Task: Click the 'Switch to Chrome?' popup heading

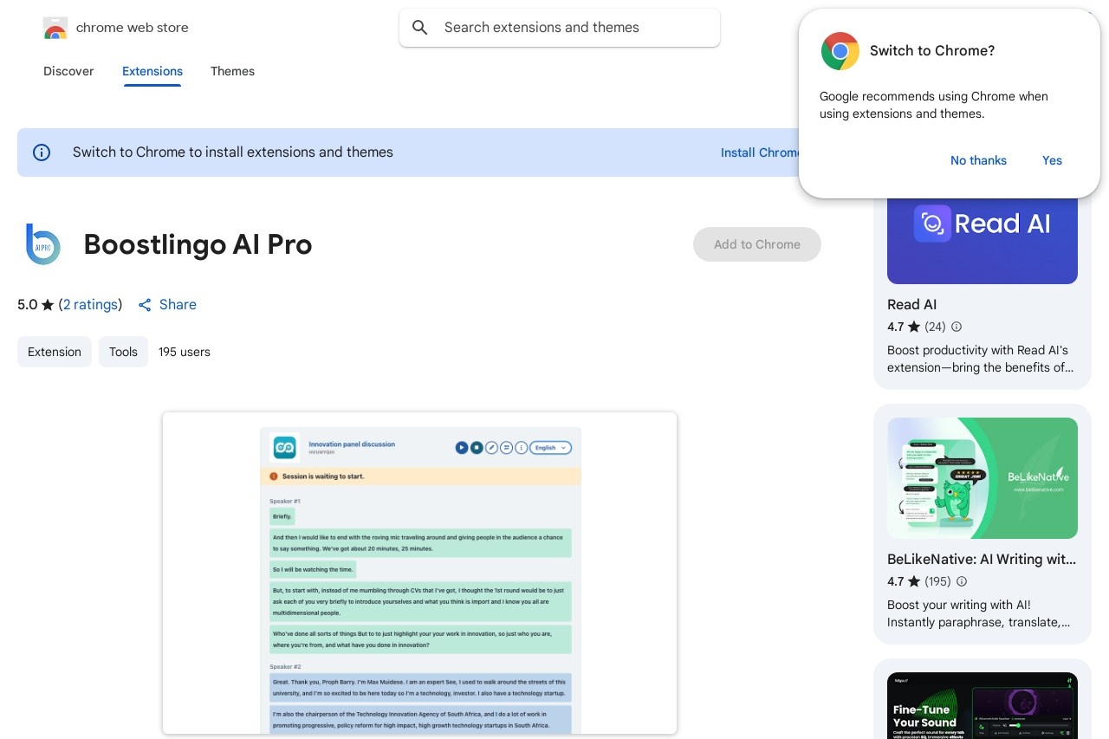Action: click(932, 51)
